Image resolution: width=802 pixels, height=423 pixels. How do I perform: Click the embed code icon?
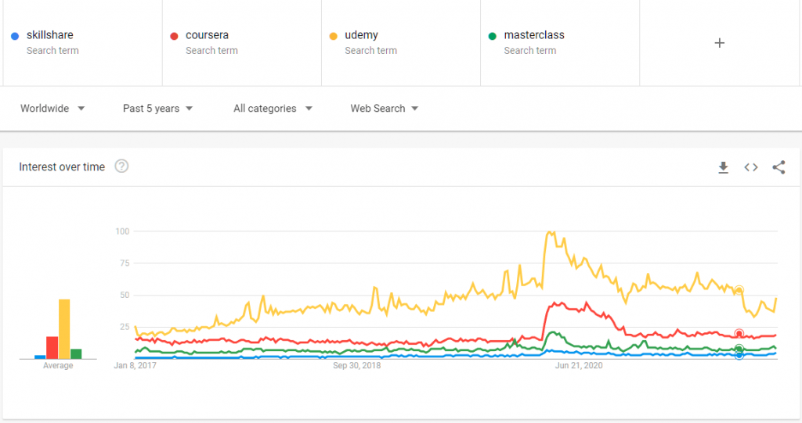tap(751, 167)
